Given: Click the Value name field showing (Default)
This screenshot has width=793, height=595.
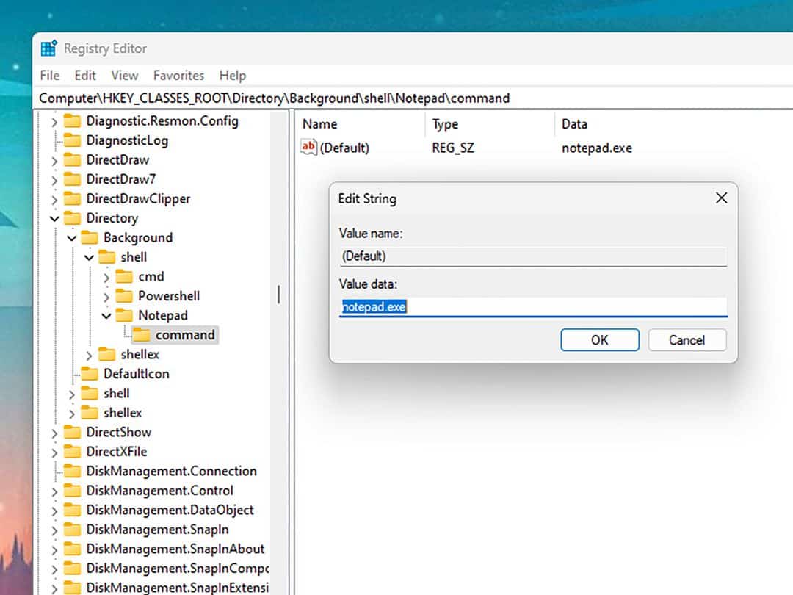Looking at the screenshot, I should pyautogui.click(x=534, y=256).
